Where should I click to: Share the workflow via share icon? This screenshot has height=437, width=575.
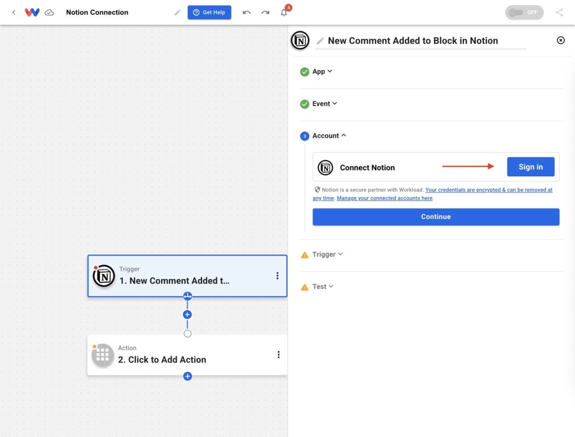point(559,12)
